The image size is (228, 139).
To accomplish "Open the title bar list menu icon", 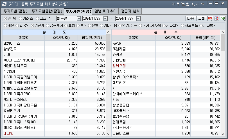I will [x=202, y=4].
